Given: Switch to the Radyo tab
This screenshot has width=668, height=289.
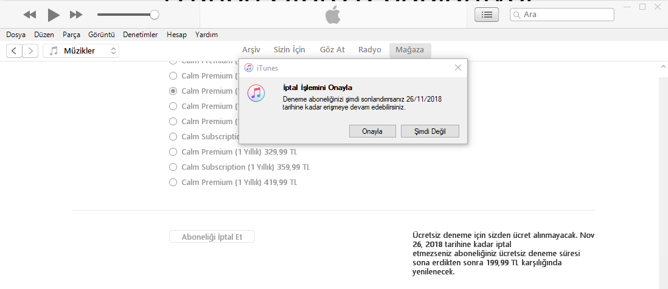Looking at the screenshot, I should 370,49.
